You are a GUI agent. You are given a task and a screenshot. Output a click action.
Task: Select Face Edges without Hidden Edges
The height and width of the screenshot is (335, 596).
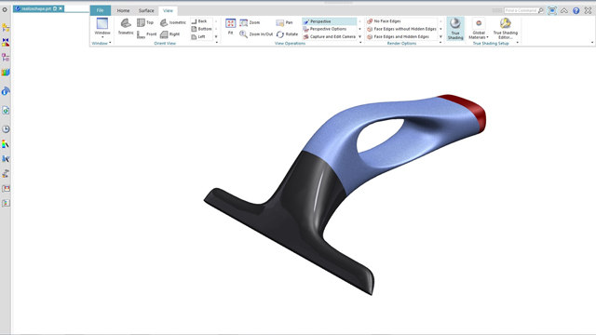click(x=401, y=29)
